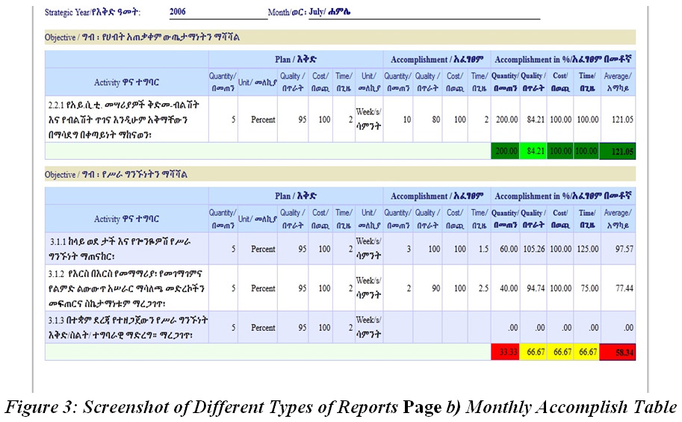
Task: Click the light green 84.21 summary cell
Action: coord(532,152)
